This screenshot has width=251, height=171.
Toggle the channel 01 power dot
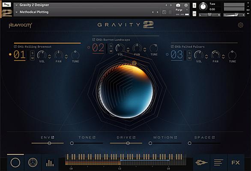10,54
